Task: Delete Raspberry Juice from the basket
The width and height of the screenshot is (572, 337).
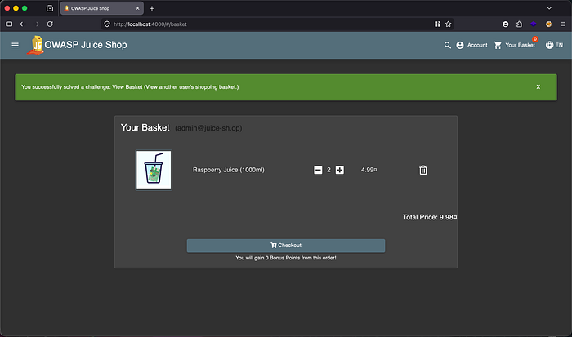Action: point(423,170)
